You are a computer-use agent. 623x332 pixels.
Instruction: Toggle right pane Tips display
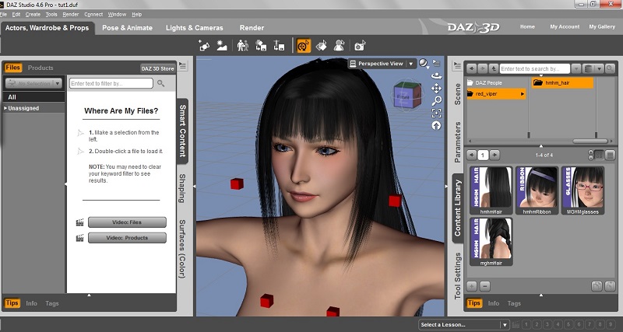pos(473,303)
